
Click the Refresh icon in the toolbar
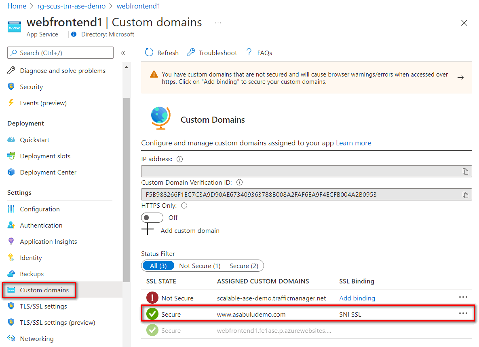tap(149, 53)
